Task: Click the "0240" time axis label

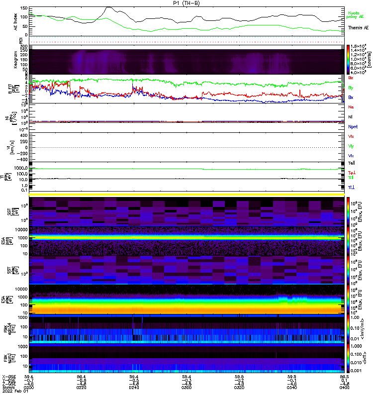Action: [x=134, y=388]
